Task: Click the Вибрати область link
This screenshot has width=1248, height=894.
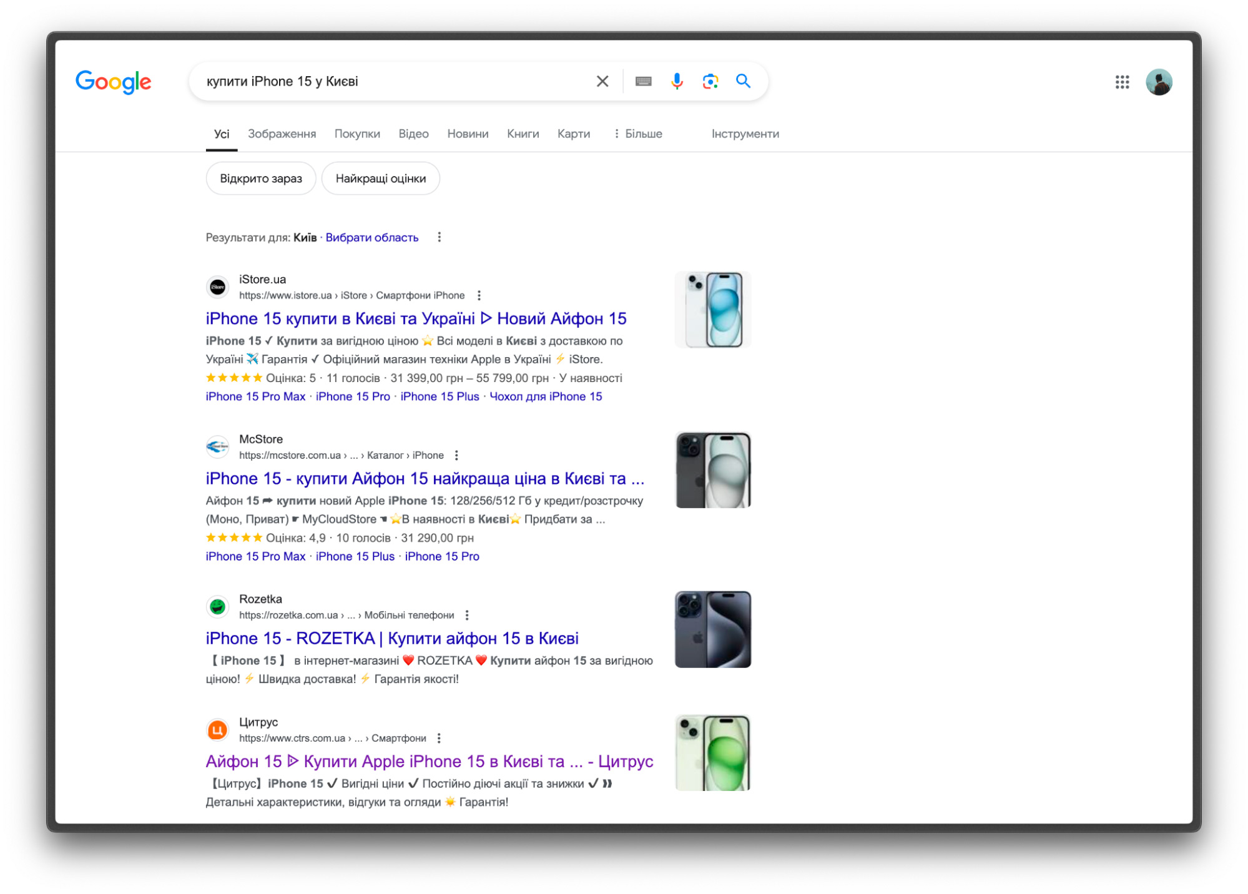Action: tap(372, 237)
